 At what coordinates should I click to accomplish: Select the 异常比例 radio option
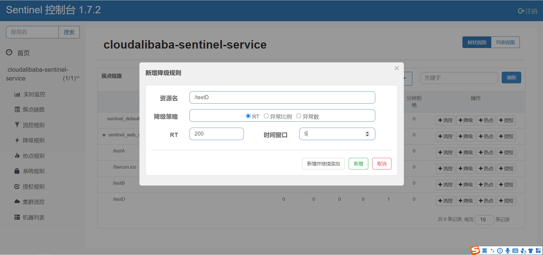click(x=266, y=116)
